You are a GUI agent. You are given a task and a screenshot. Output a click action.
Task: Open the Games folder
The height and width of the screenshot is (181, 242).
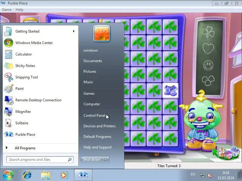point(89,94)
